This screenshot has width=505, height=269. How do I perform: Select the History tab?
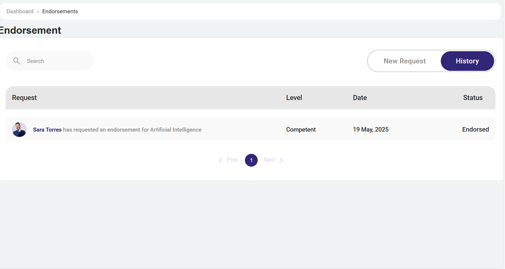(x=467, y=61)
